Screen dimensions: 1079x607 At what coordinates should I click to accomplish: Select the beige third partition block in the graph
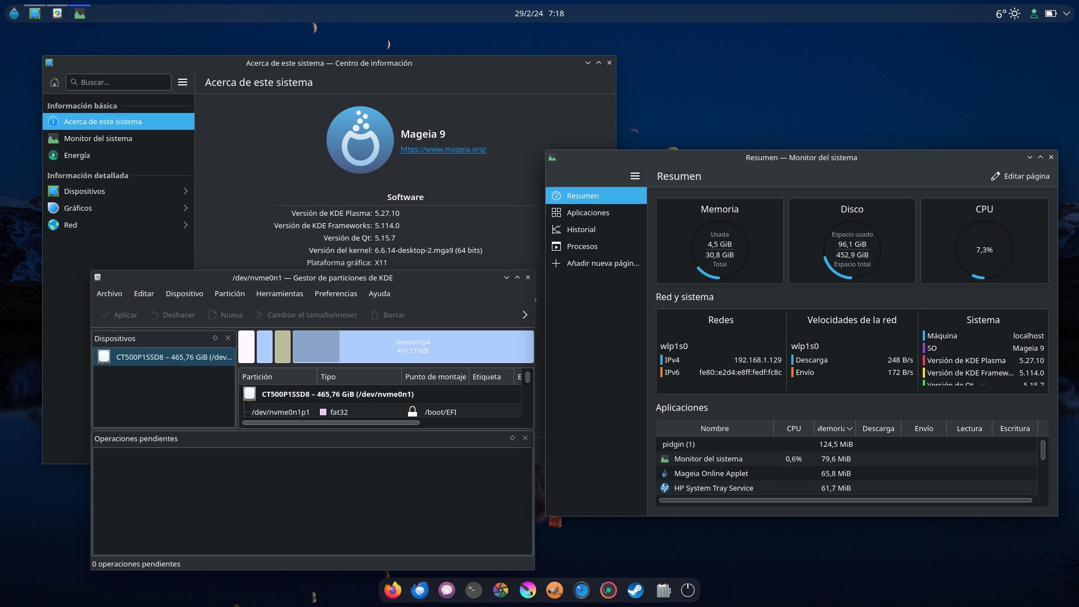(283, 346)
